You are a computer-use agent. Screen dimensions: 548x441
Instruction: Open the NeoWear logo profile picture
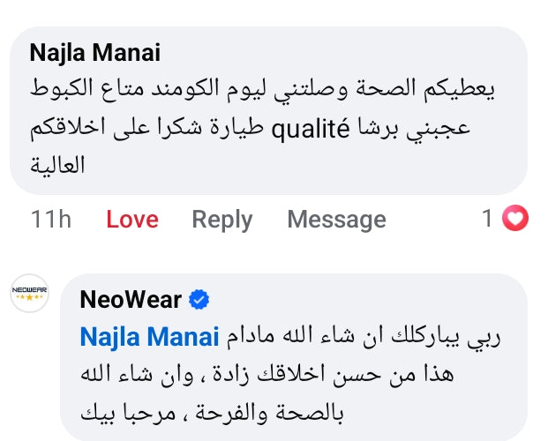[29, 293]
